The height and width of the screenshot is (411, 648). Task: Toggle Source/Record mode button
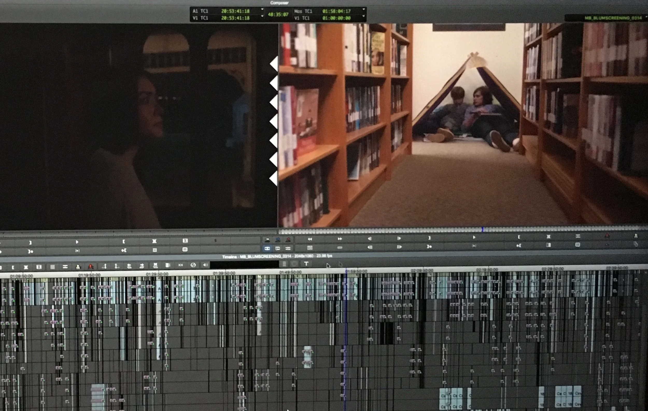(x=267, y=248)
